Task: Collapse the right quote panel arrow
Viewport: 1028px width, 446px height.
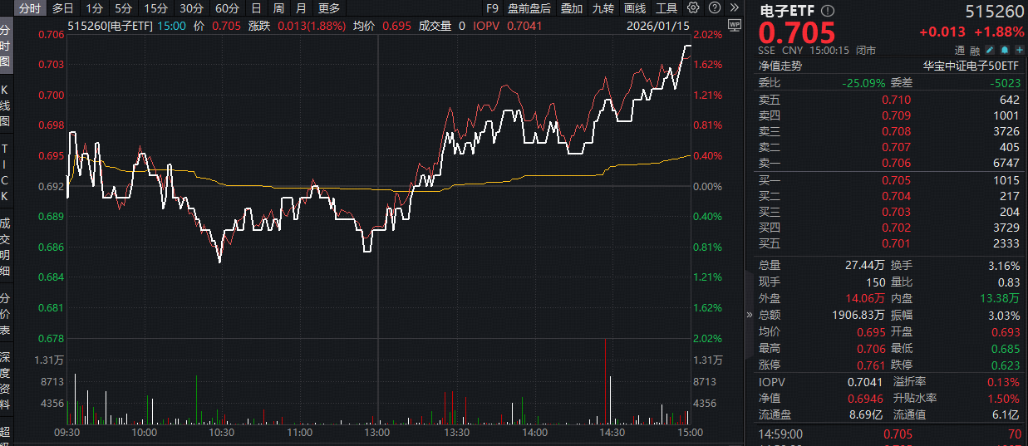Action: (750, 315)
